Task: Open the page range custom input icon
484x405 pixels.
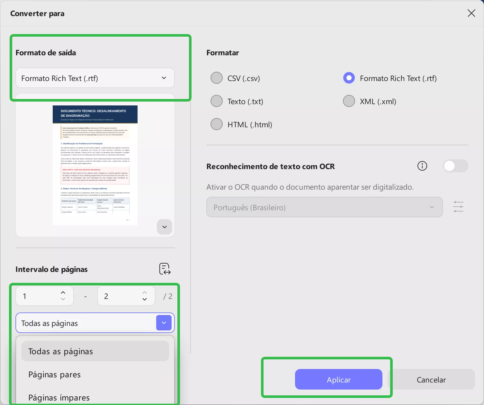Action: click(165, 269)
